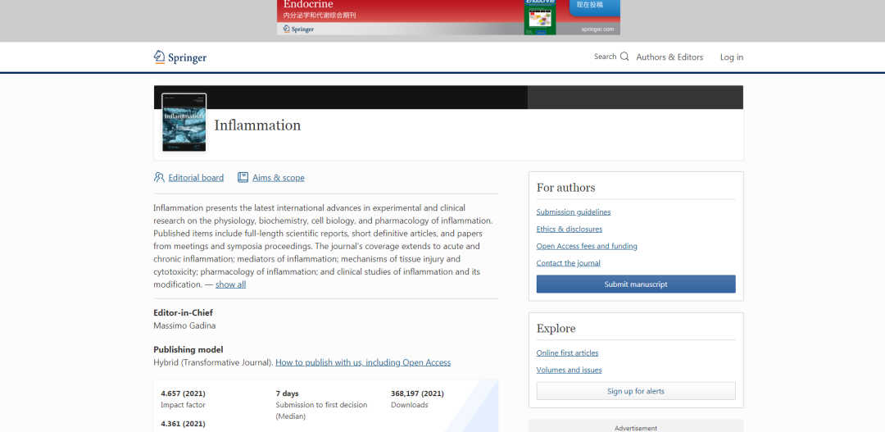Click Sign up for alerts button
This screenshot has width=885, height=432.
pyautogui.click(x=635, y=391)
